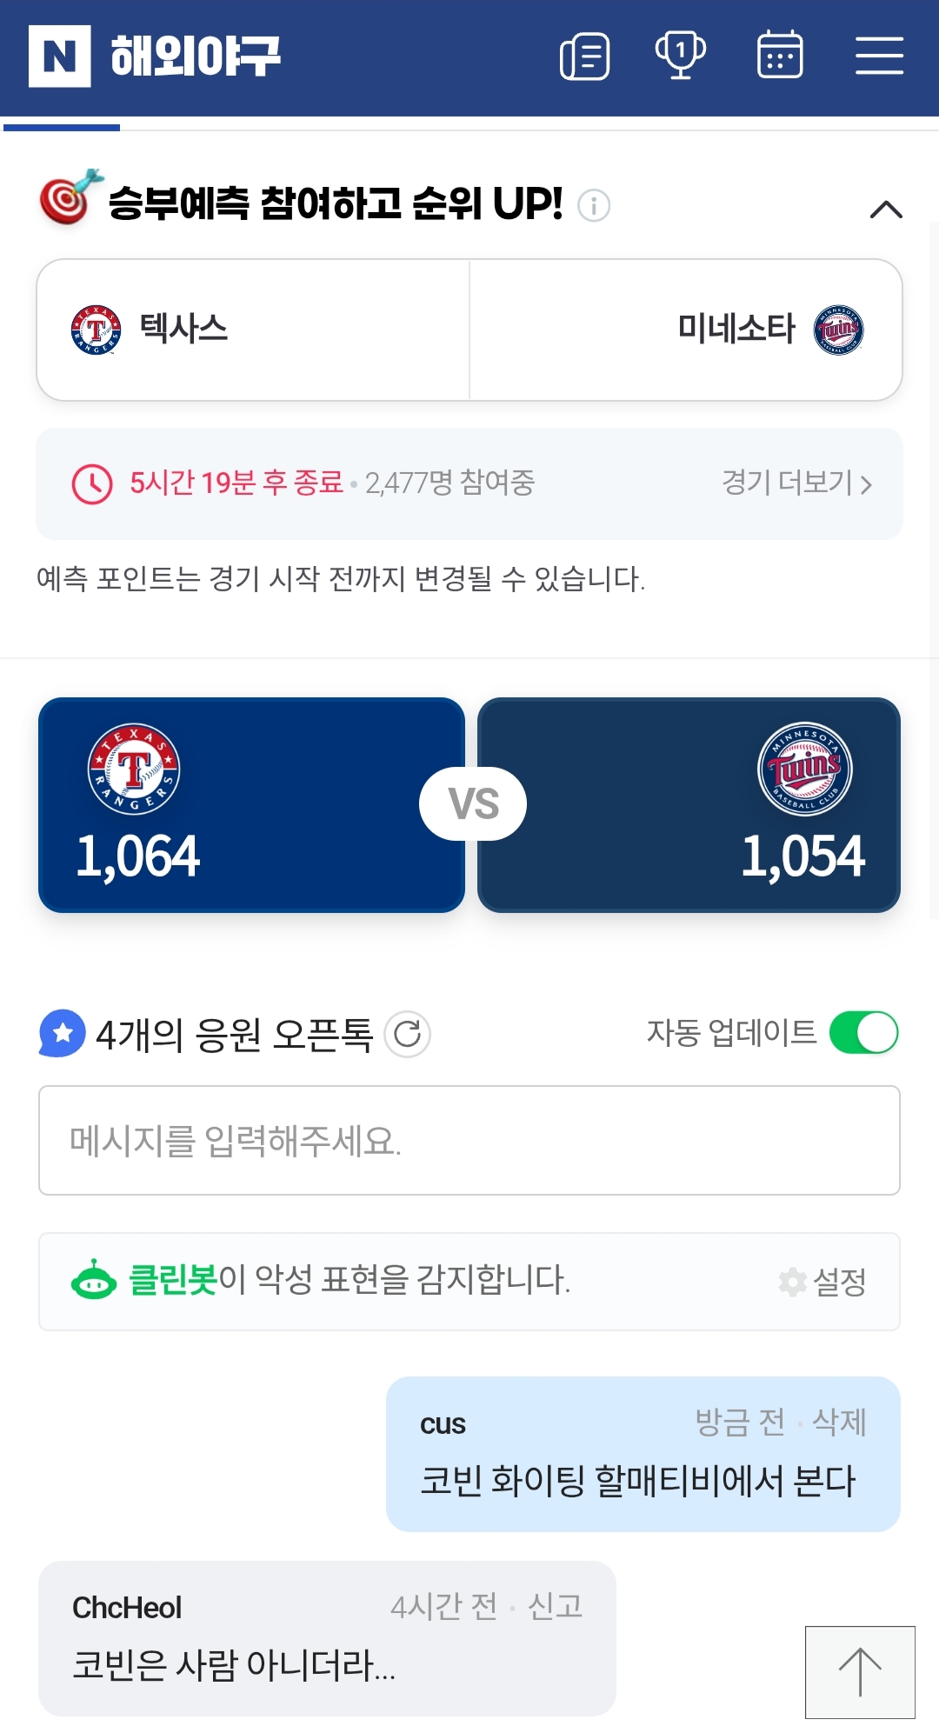939x1733 pixels.
Task: Toggle 자동 업데이트 switch off
Action: (863, 1033)
